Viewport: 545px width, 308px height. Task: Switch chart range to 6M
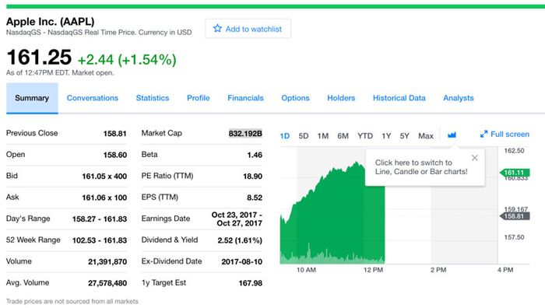pos(343,136)
